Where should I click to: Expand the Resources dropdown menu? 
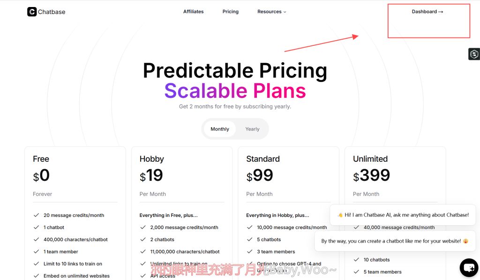click(x=271, y=12)
